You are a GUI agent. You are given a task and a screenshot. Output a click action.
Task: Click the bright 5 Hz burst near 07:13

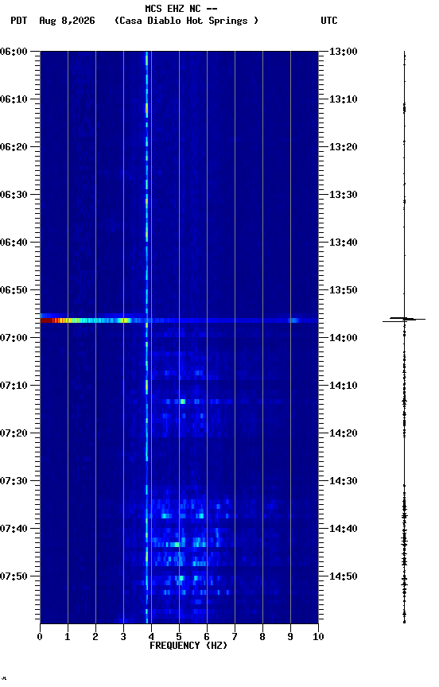182,402
